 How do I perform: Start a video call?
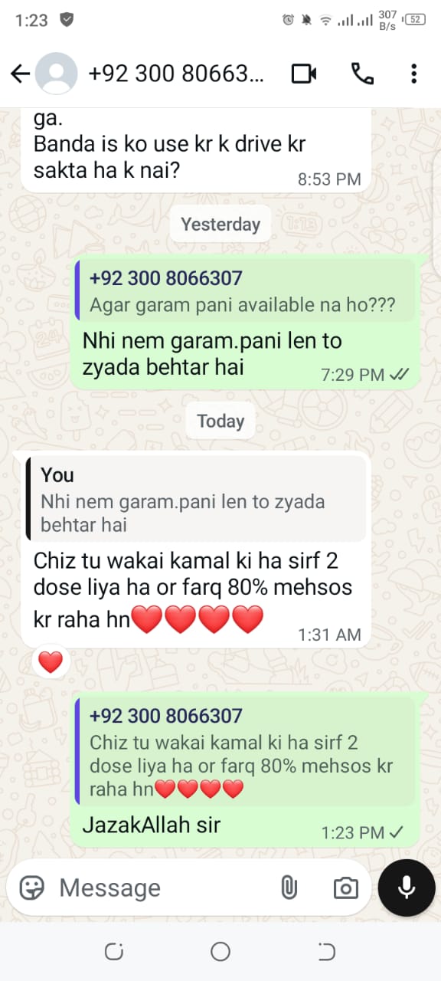[x=304, y=74]
